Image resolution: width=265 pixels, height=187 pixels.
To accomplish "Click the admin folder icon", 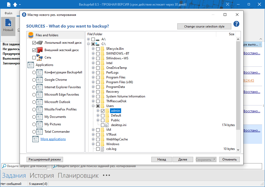I will click(x=107, y=111).
